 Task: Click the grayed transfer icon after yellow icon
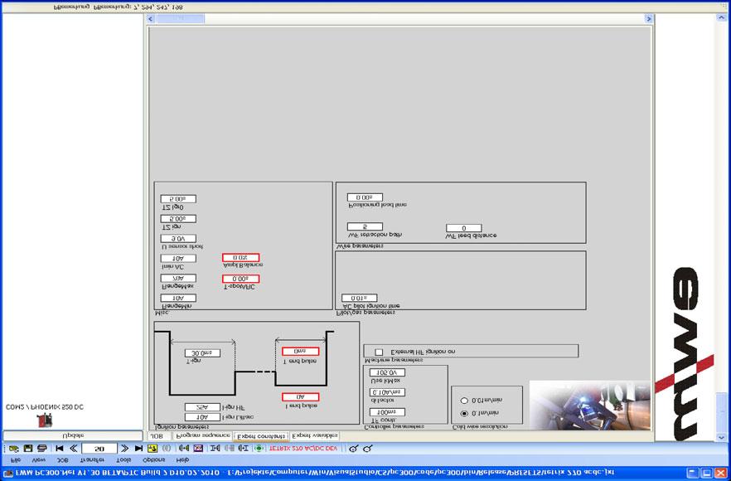167,449
